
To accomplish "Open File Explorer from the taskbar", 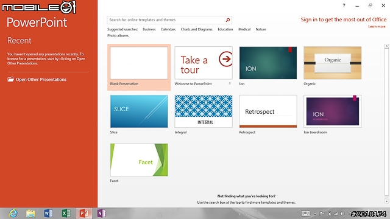I will tap(30, 214).
